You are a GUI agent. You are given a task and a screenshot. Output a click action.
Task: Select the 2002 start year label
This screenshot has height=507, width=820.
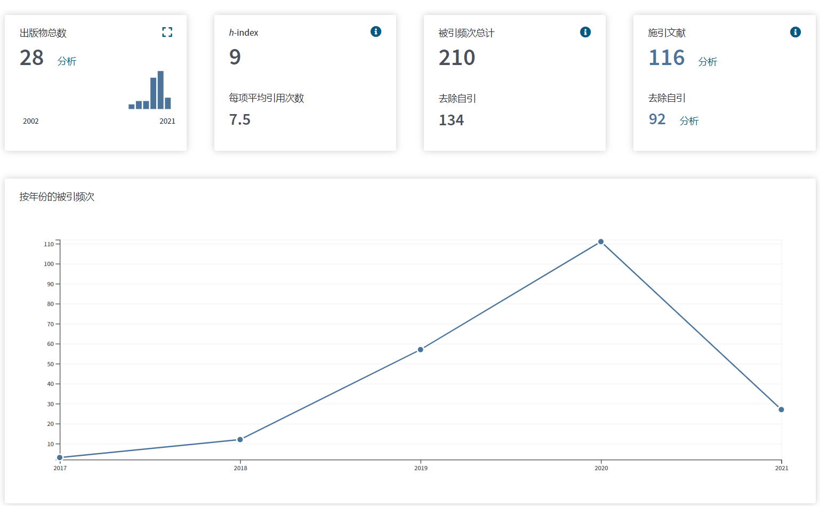point(31,121)
